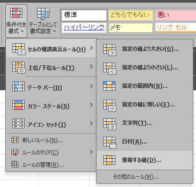This screenshot has width=196, height=187.
Task: Open 上位/下位ルール(T) submenu
Action: [x=51, y=67]
